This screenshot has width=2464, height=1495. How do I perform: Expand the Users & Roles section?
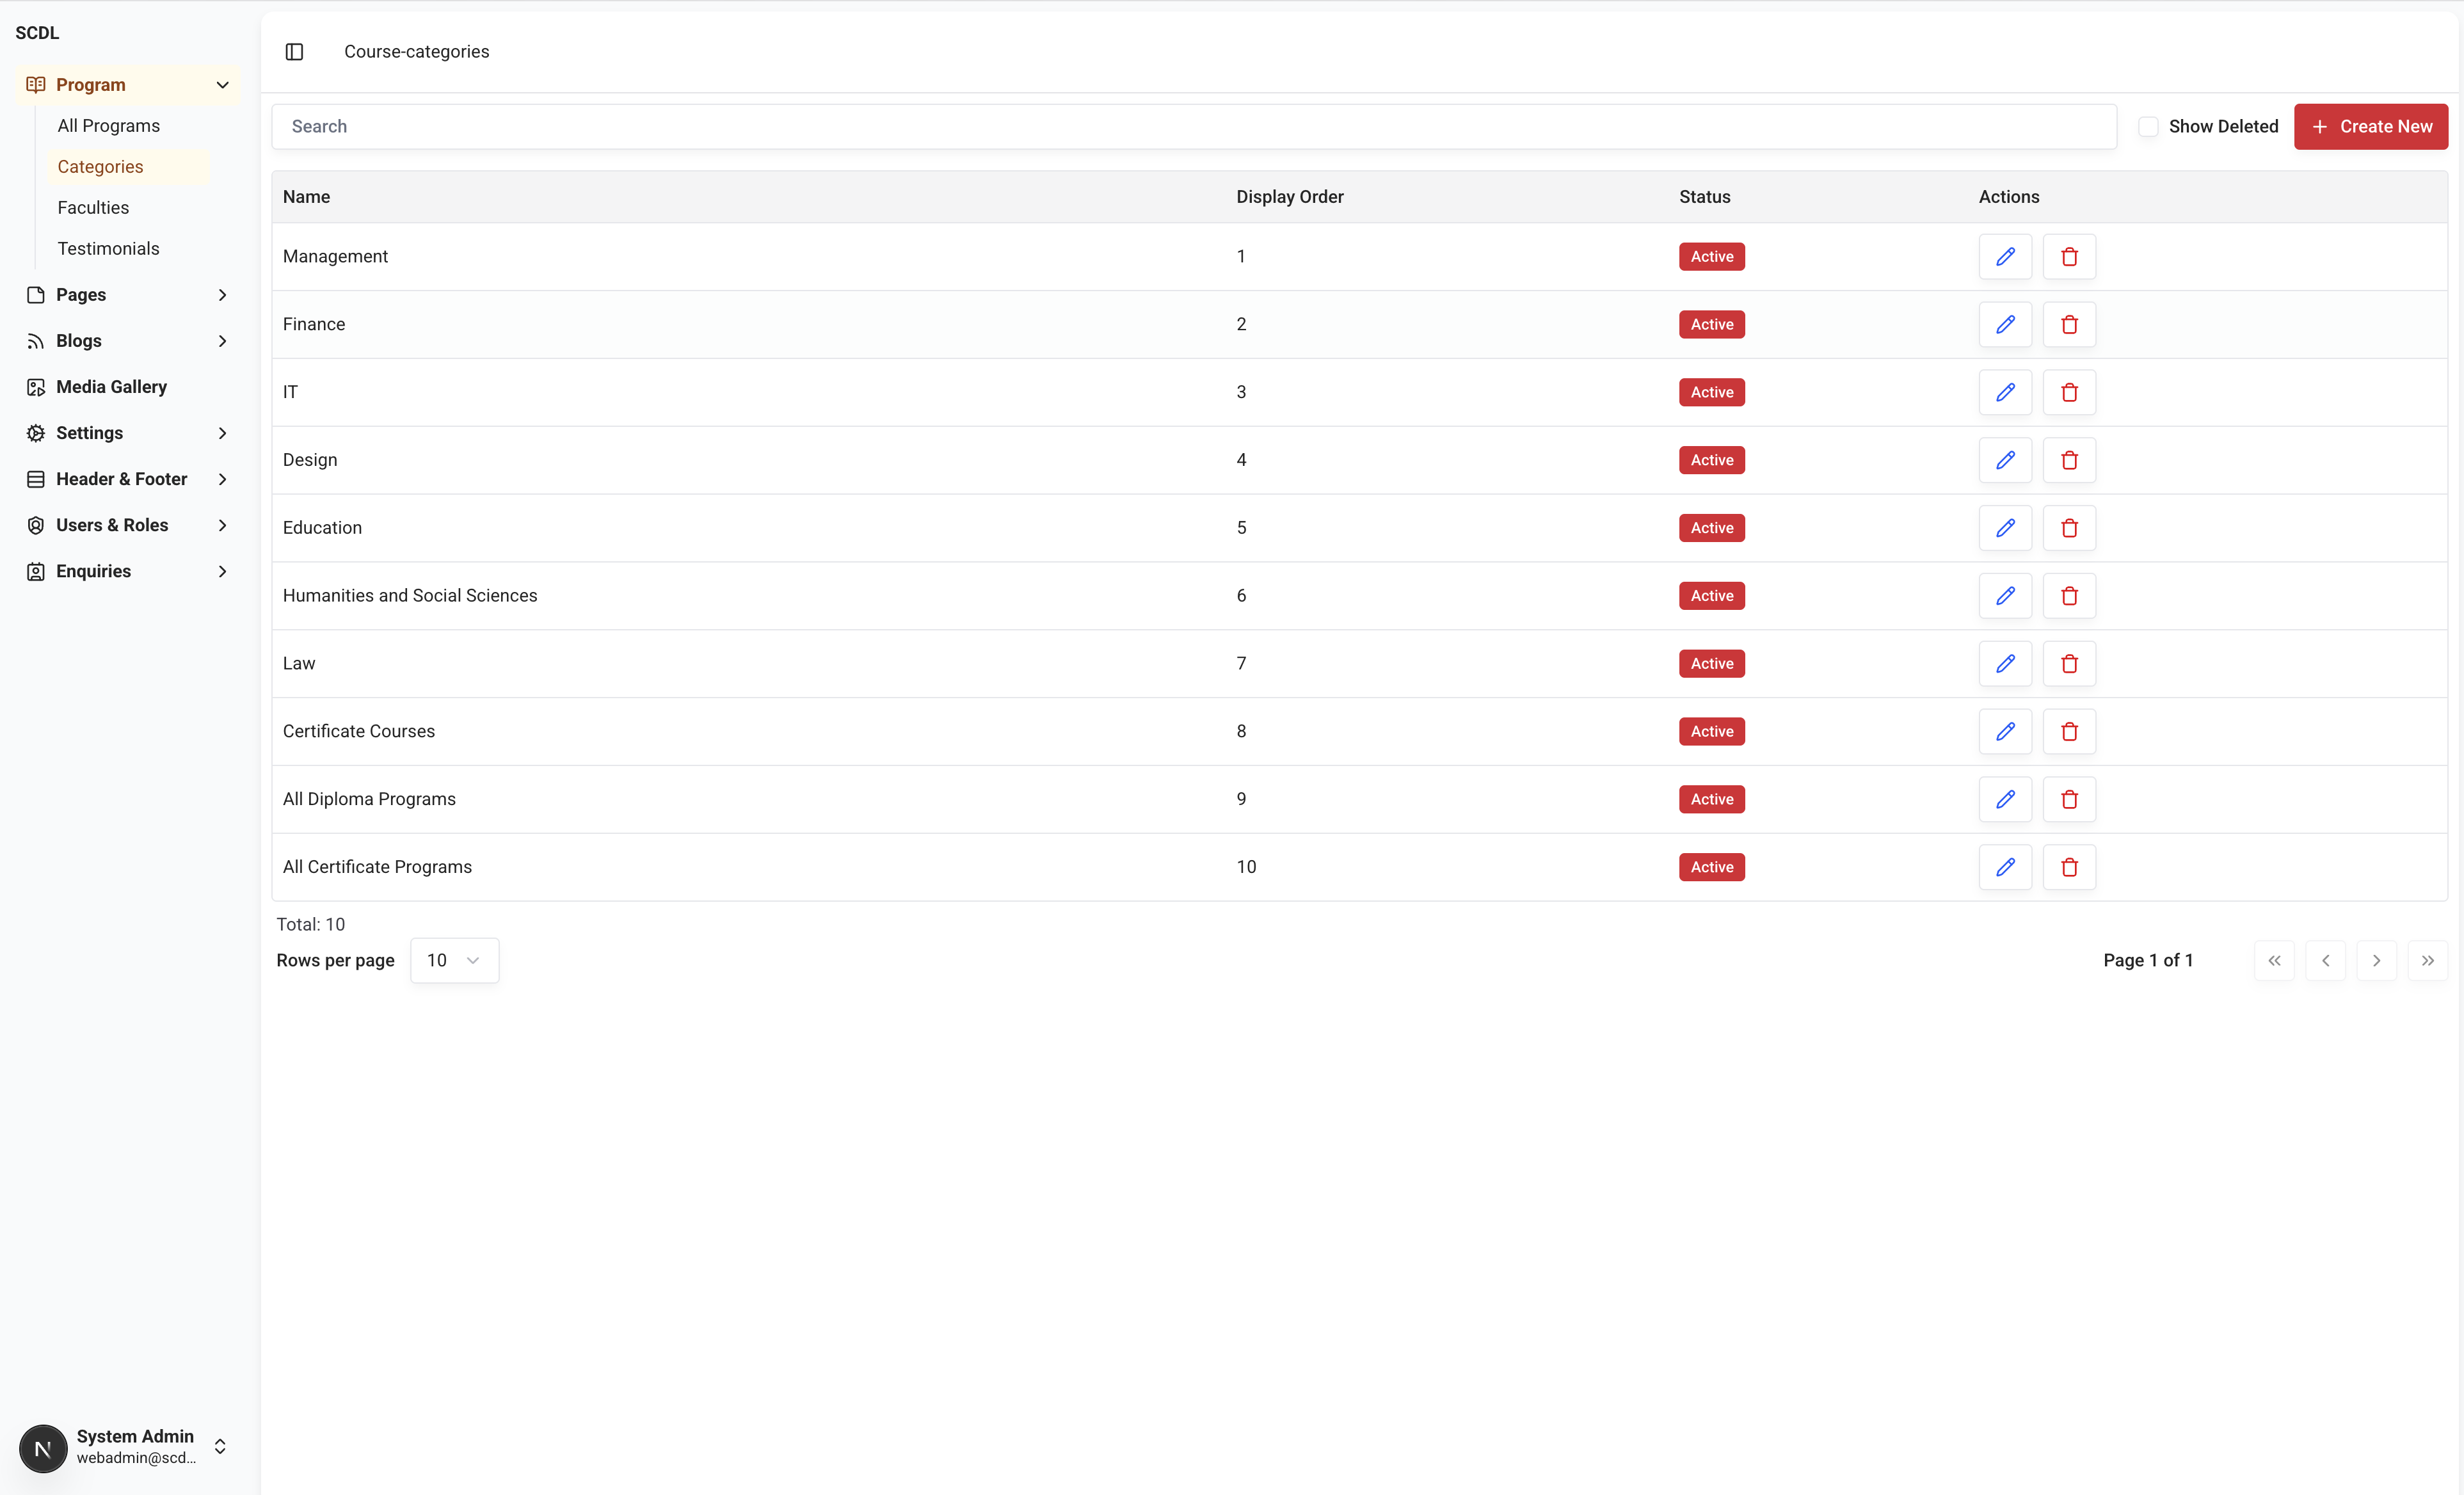tap(128, 525)
